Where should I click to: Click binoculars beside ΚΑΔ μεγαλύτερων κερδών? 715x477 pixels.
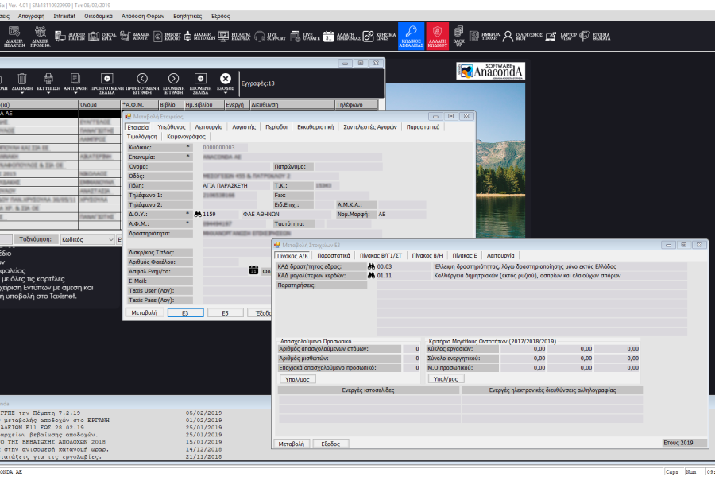(371, 275)
